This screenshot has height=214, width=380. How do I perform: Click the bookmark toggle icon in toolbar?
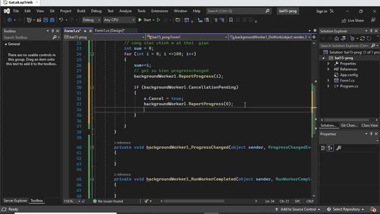click(x=231, y=20)
